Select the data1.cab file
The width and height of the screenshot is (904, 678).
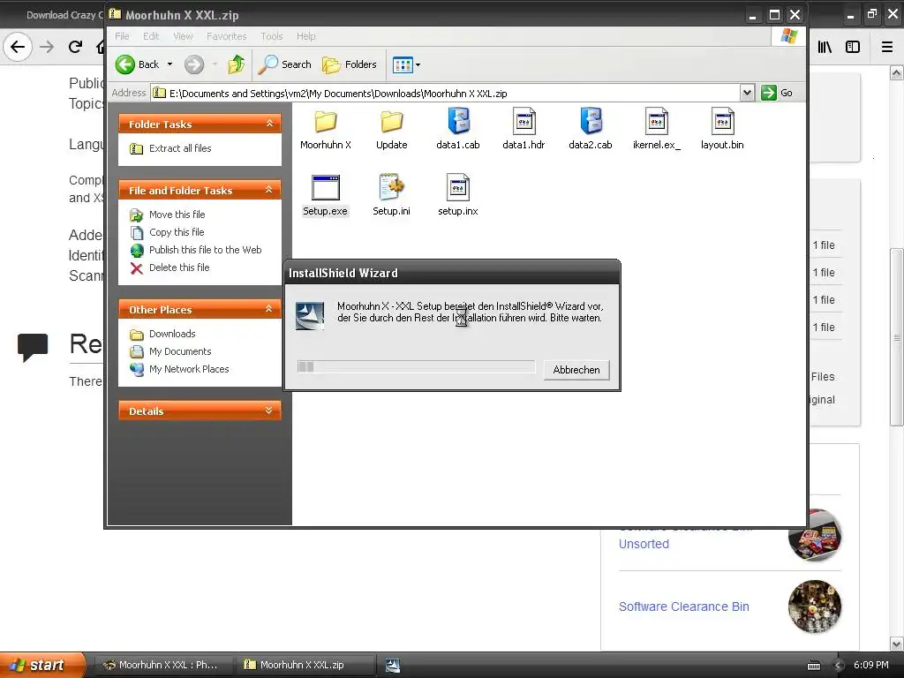pyautogui.click(x=458, y=131)
